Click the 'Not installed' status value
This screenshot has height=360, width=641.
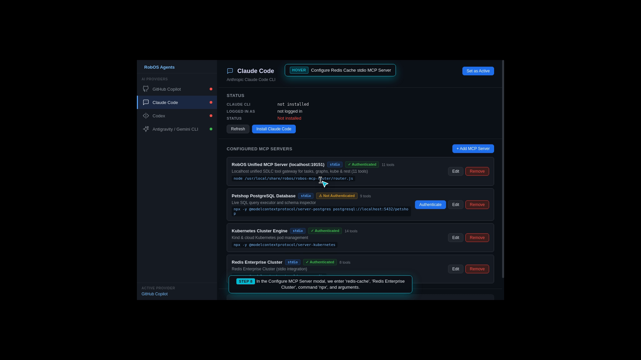click(x=289, y=118)
